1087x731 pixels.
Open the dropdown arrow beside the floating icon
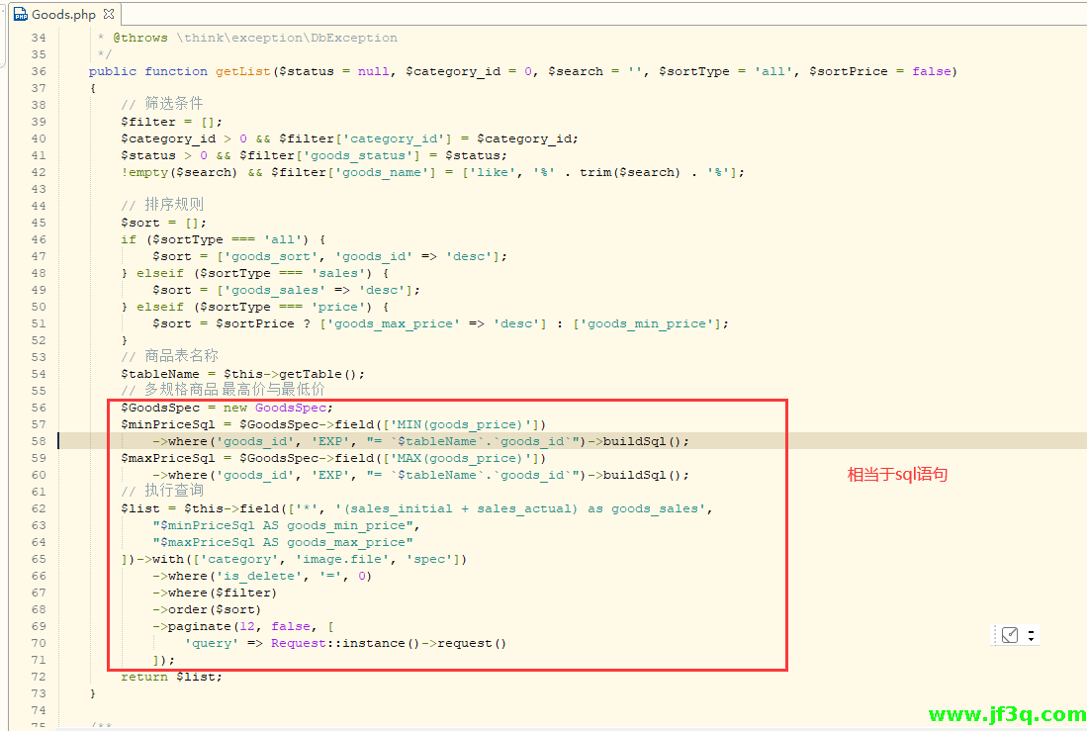[x=1031, y=636]
